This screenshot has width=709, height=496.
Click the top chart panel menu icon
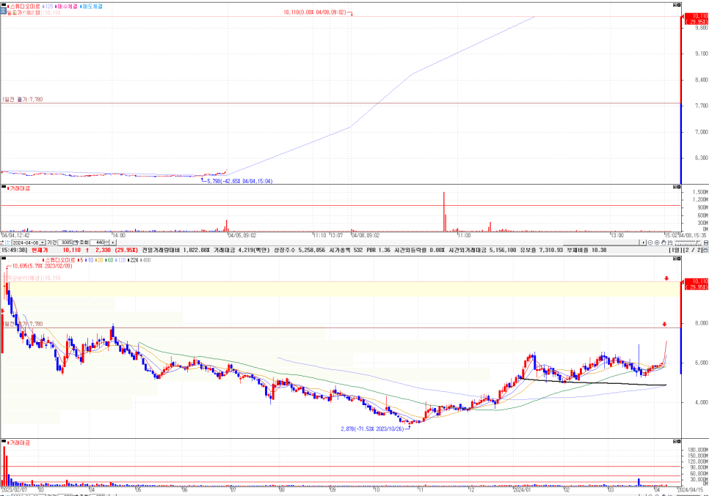3,6
